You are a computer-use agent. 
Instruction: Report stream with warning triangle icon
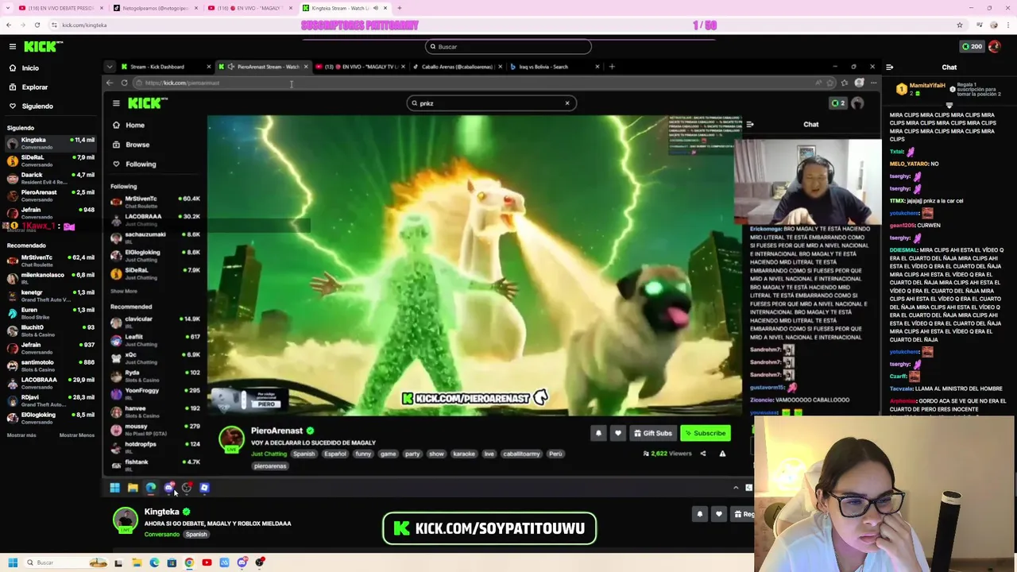click(x=722, y=454)
